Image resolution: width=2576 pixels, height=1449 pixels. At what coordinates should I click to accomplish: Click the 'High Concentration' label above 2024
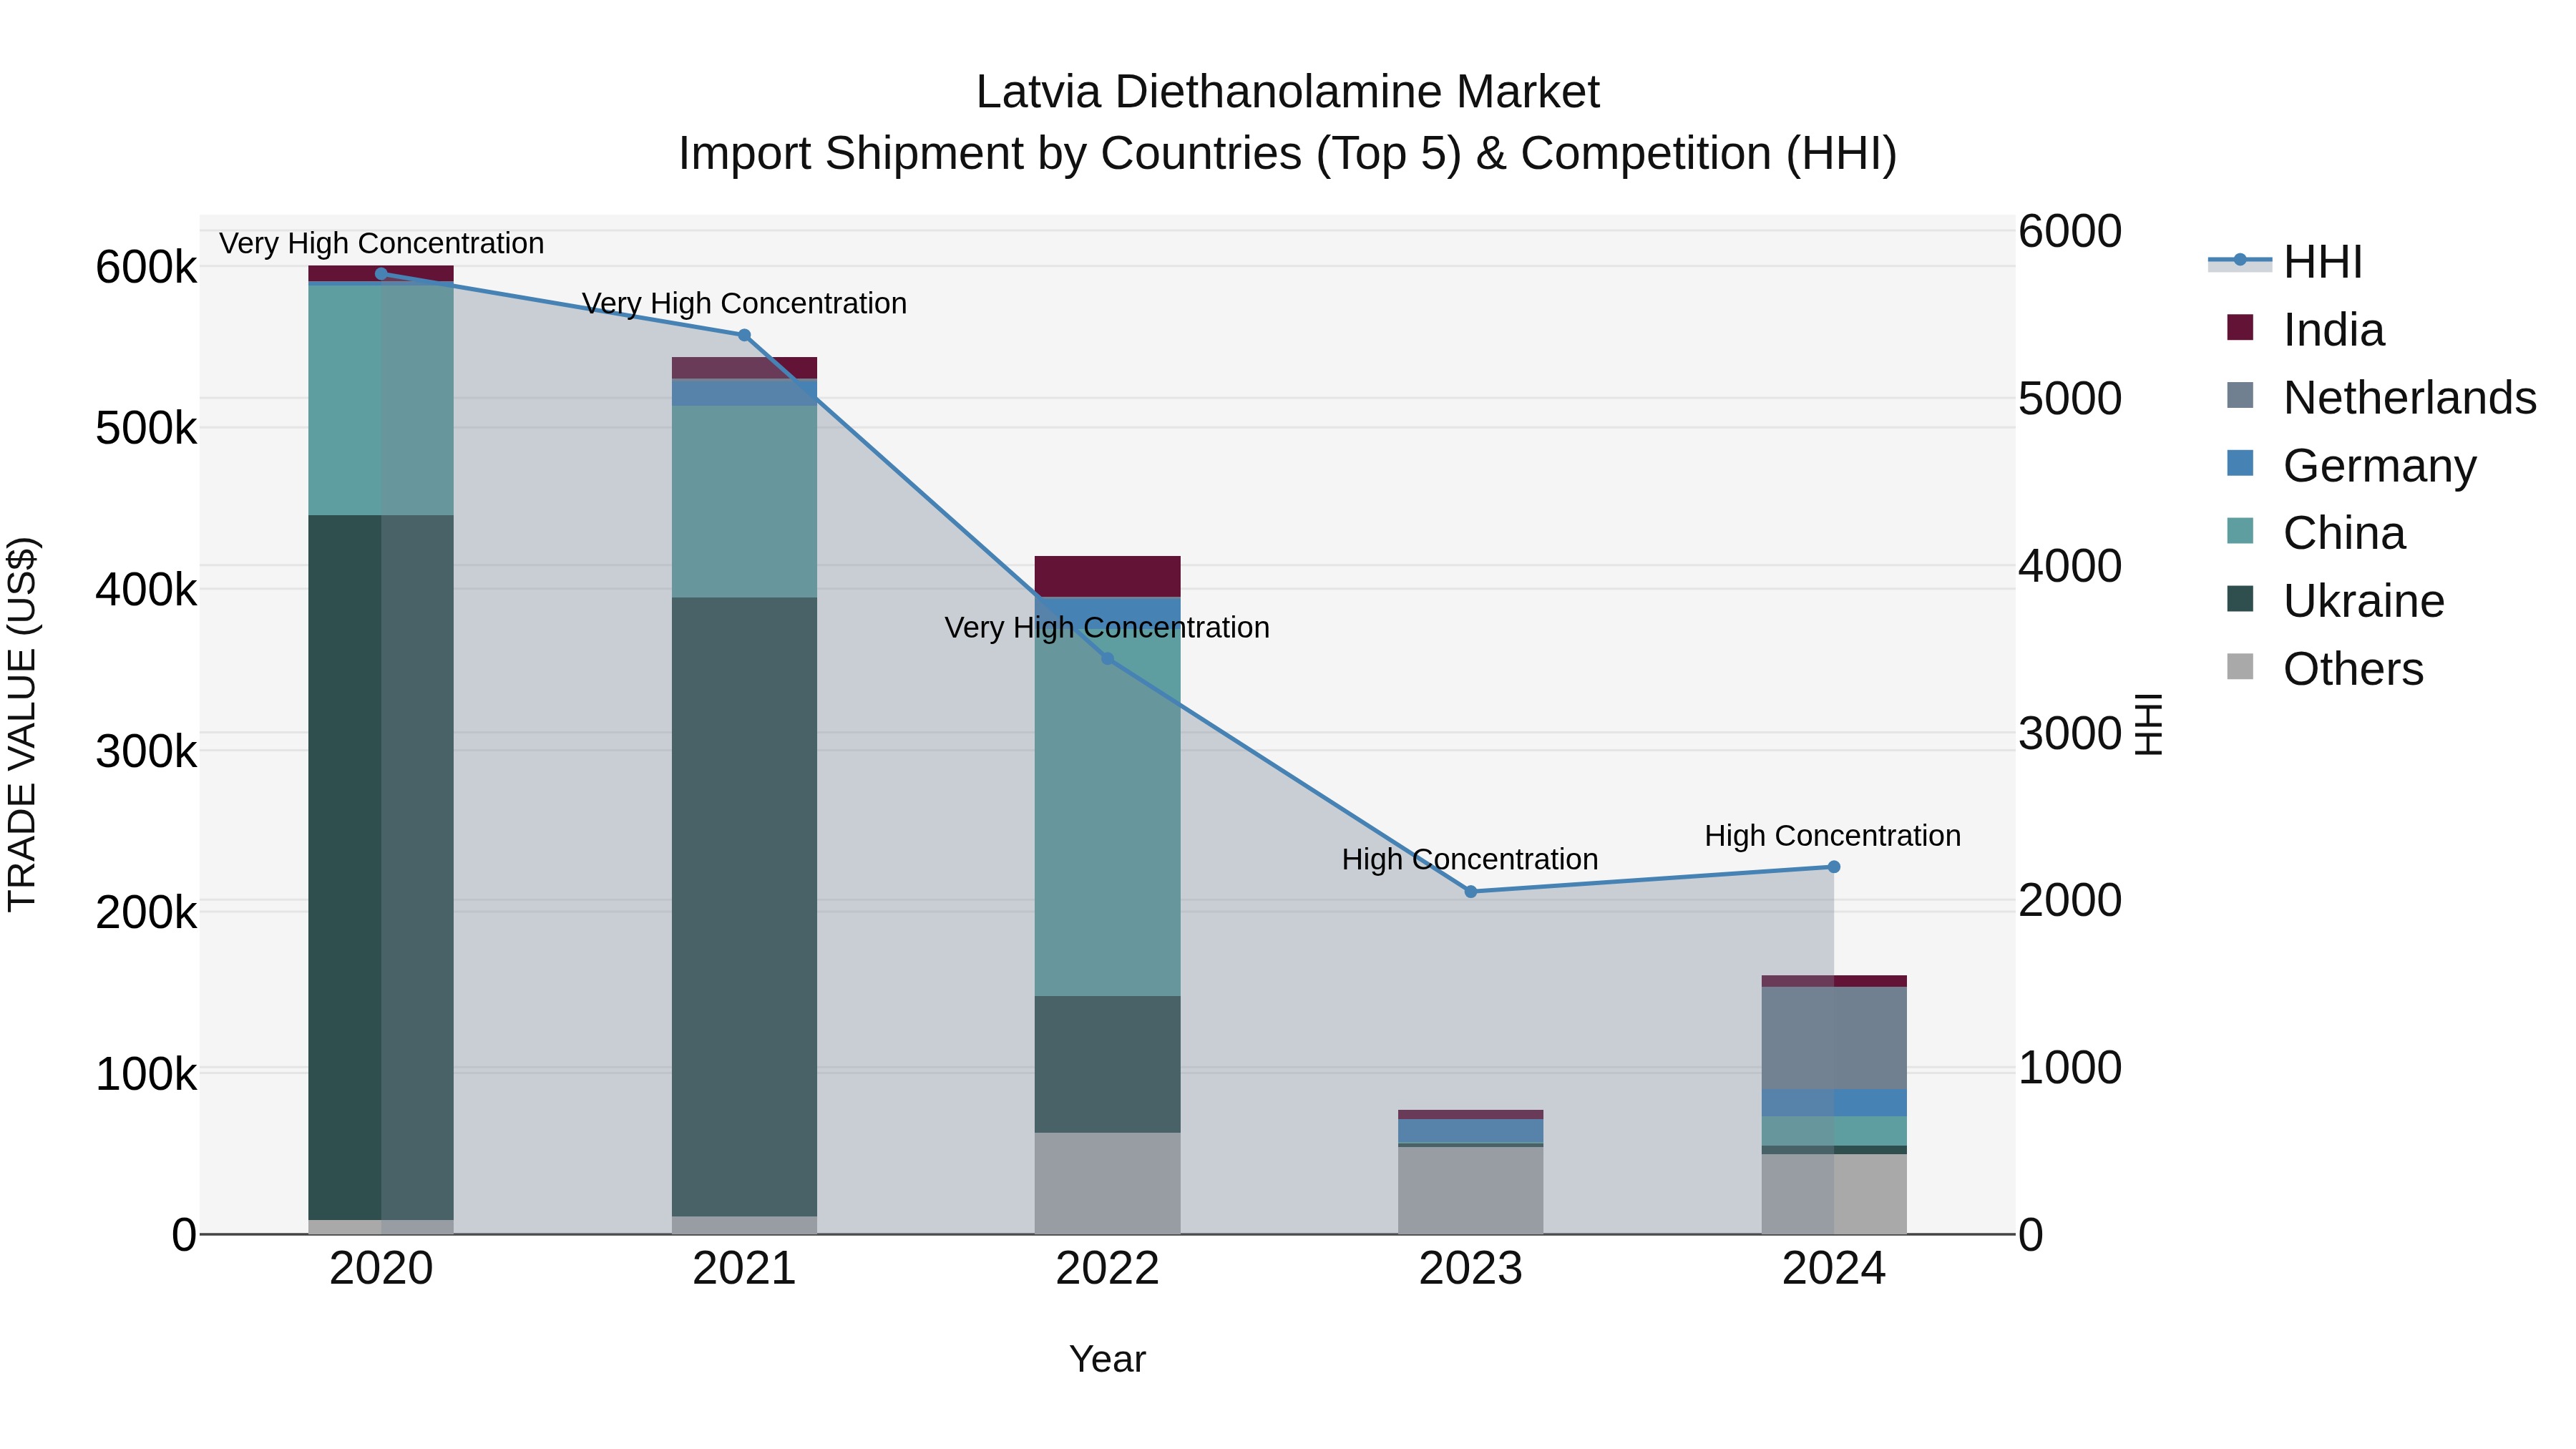click(x=1833, y=836)
